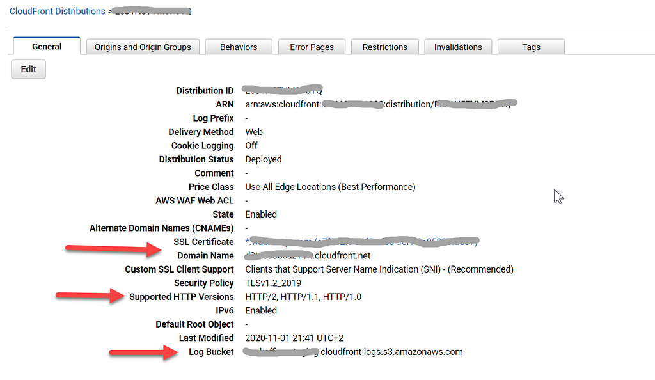Select HTTP/2, HTTP/1.1, HTTP/1.0 versions text

tap(303, 297)
